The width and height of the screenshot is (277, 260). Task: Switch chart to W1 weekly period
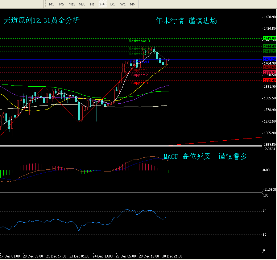[x=123, y=4]
